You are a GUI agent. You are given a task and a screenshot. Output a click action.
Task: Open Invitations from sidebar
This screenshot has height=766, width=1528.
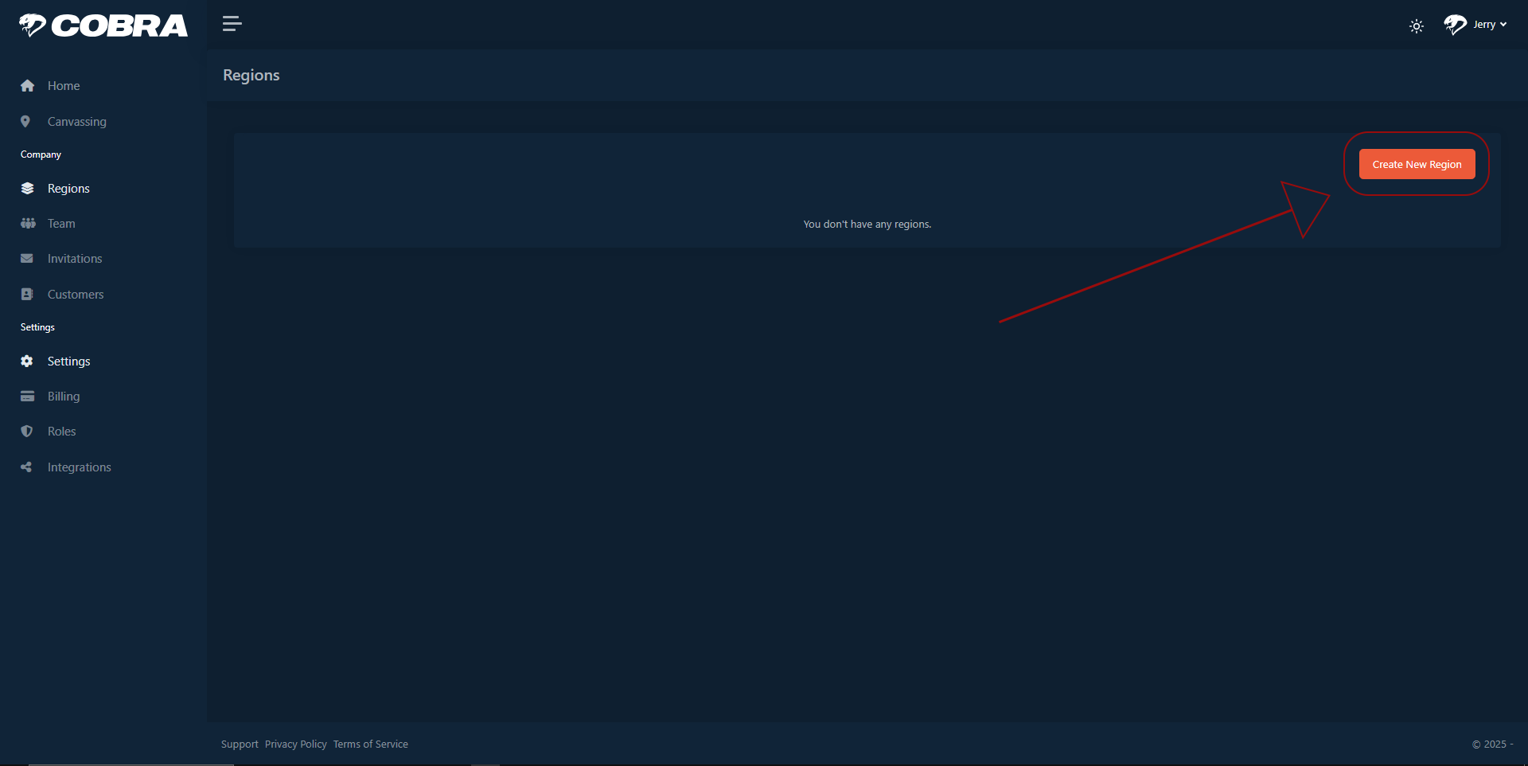[x=75, y=259]
